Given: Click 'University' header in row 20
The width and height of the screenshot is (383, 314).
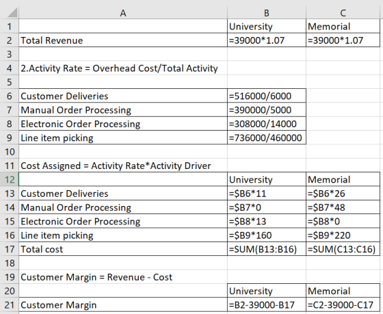Looking at the screenshot, I should 267,291.
